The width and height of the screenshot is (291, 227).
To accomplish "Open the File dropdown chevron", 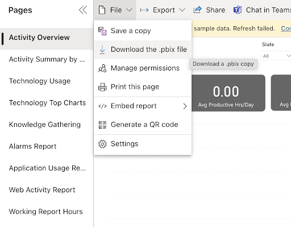I will (x=129, y=10).
